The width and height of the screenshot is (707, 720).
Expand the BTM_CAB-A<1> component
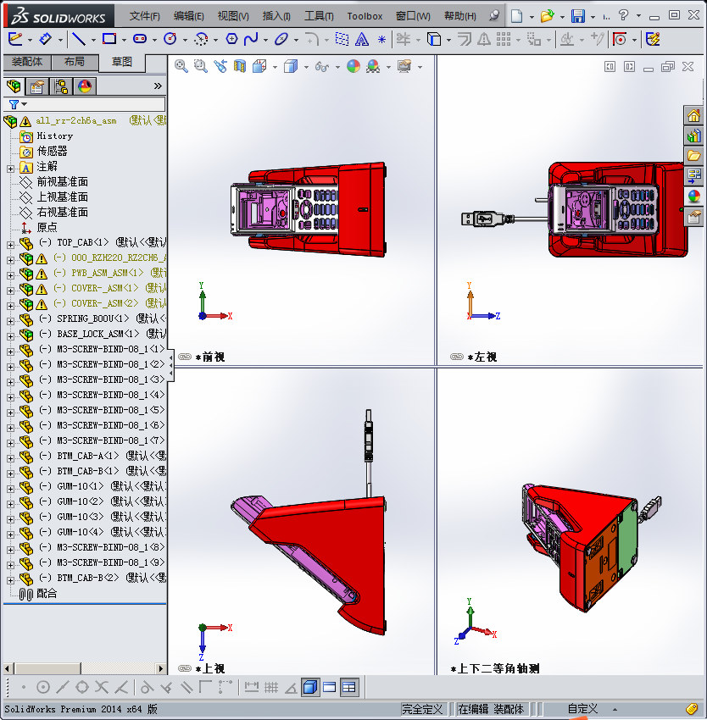click(10, 459)
